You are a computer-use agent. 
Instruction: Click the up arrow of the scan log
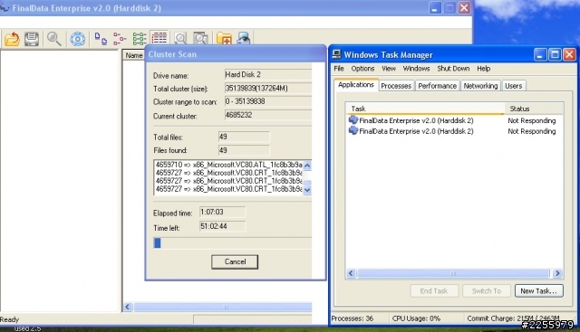(307, 166)
